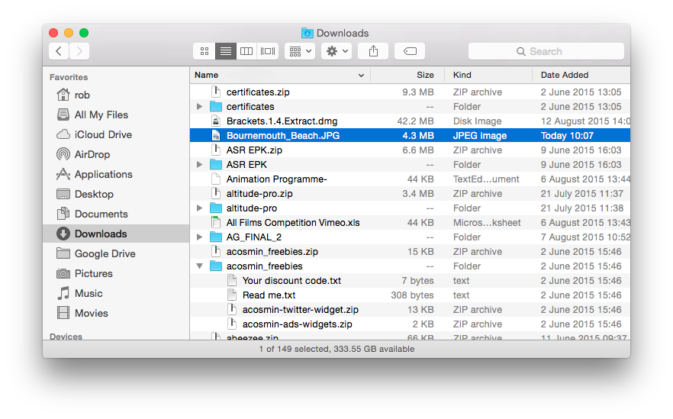Select the Brackets.1.4.Extract.dmg file
Screen dimensions: 673x419
point(410,121)
